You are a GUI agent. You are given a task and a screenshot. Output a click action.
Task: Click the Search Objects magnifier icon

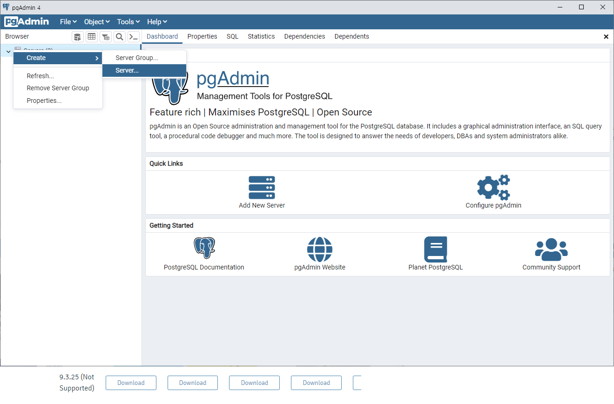pyautogui.click(x=120, y=37)
